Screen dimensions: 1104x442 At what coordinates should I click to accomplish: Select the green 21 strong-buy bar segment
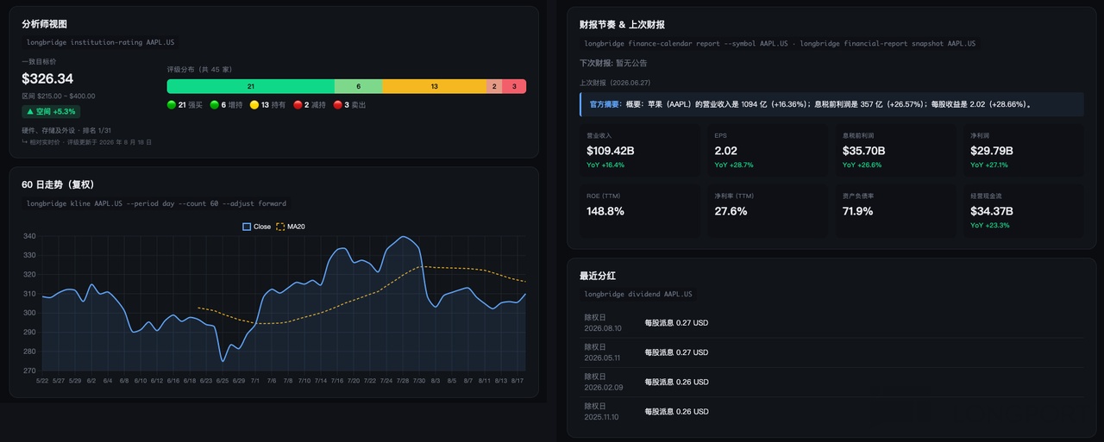click(251, 86)
